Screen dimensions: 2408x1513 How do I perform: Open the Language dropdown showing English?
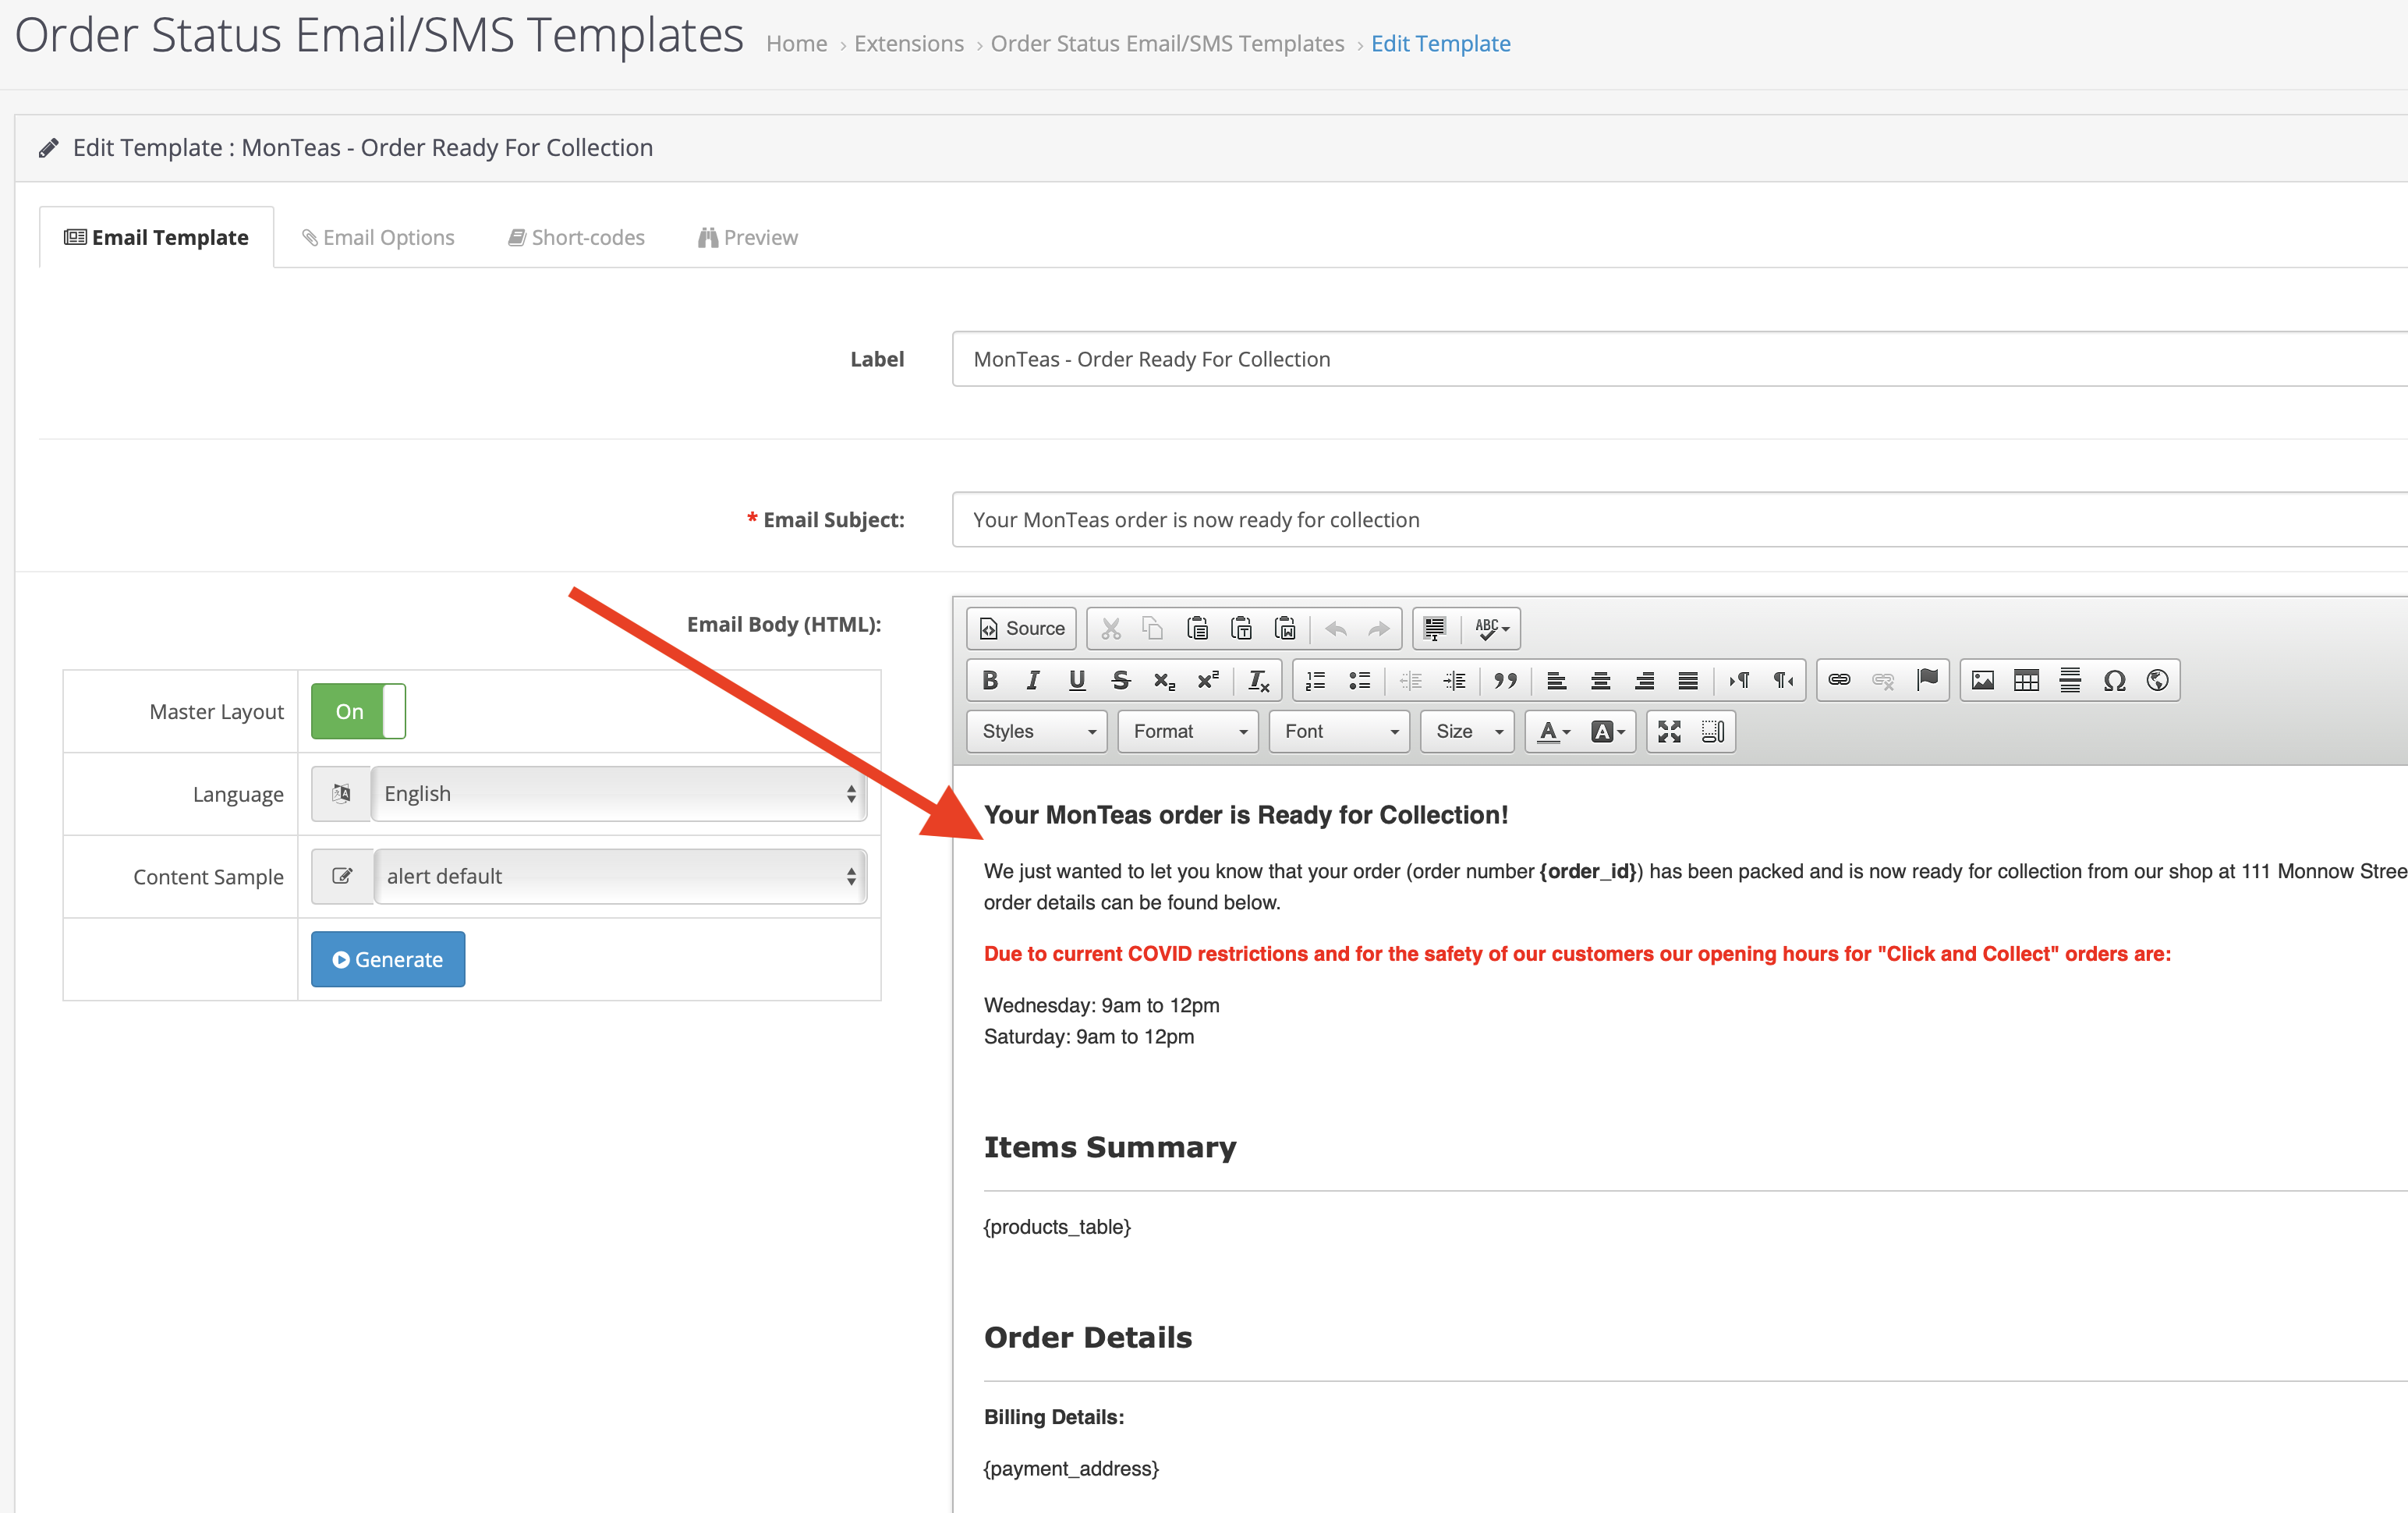[x=618, y=794]
